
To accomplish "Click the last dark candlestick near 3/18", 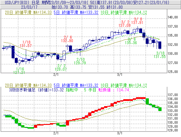I will pyautogui.click(x=160, y=45).
